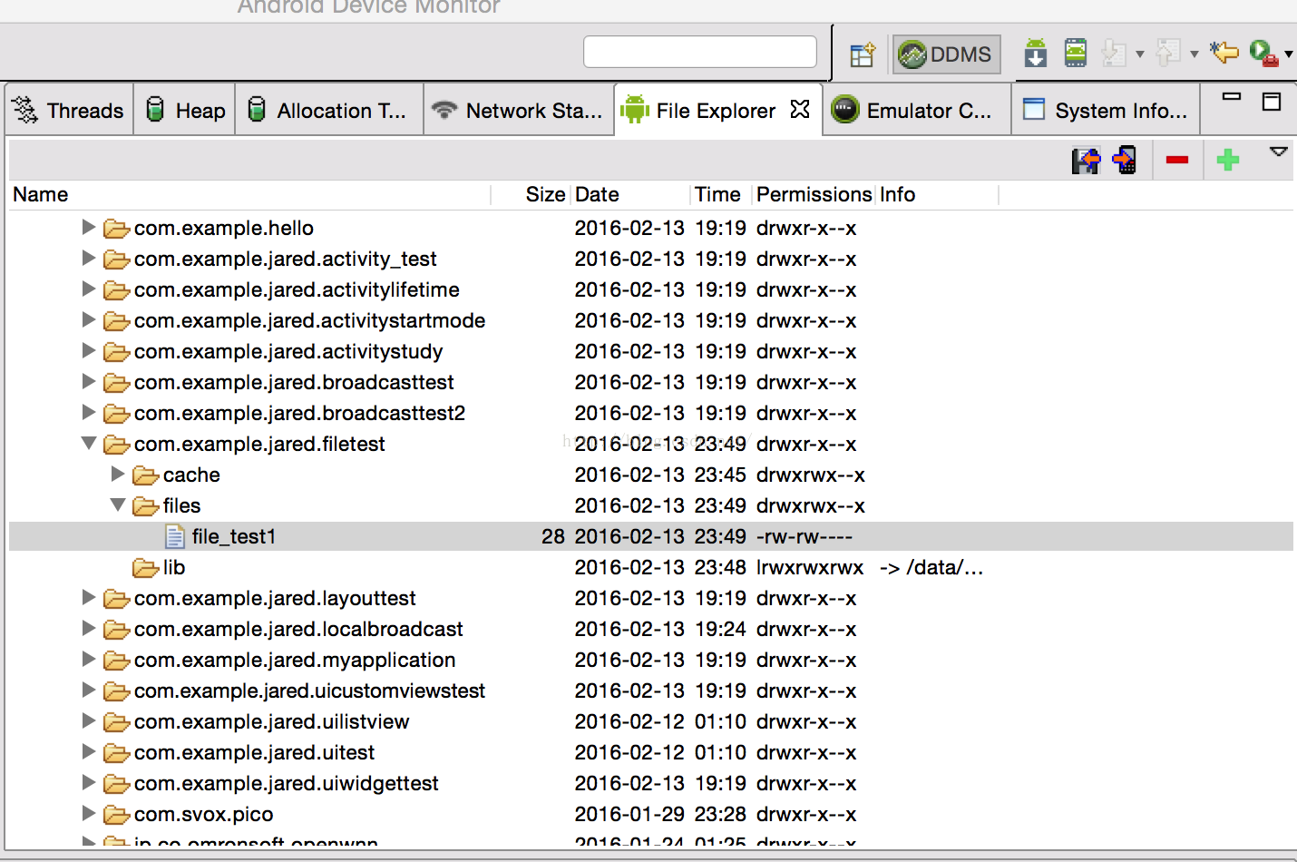Minimize the File Explorer view panel

point(1232,96)
